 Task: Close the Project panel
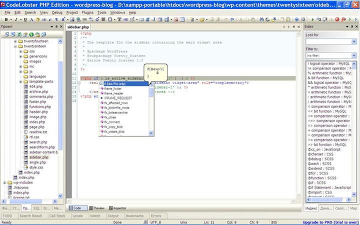tap(61, 26)
